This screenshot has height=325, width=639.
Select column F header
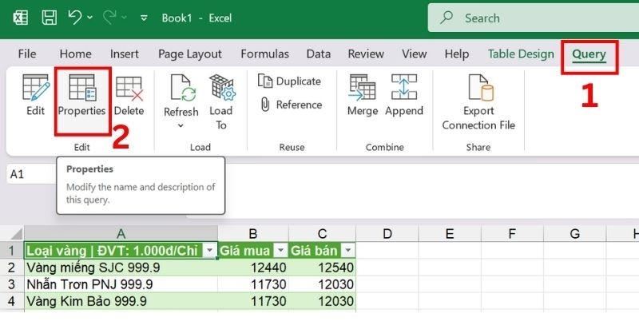click(512, 234)
